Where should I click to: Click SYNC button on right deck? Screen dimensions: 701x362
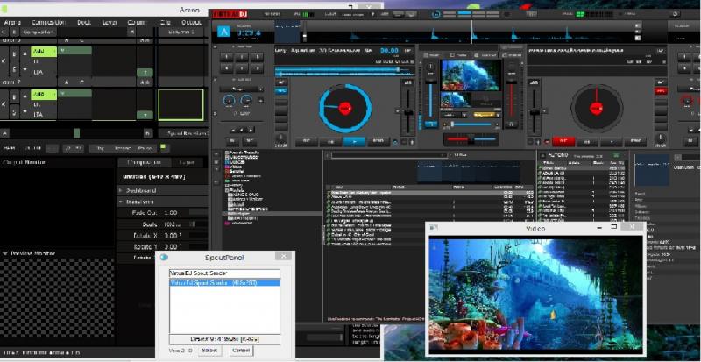(x=635, y=141)
